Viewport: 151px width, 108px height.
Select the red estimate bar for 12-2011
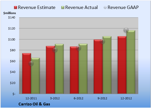pyautogui.click(x=27, y=73)
